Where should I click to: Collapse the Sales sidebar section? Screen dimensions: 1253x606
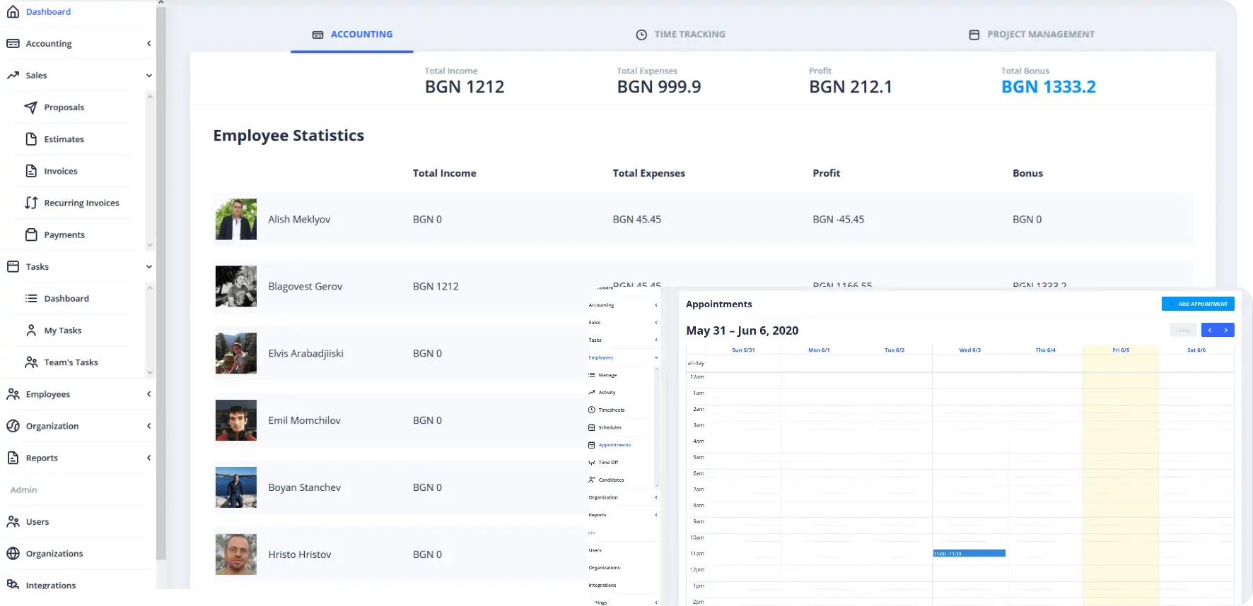click(148, 76)
